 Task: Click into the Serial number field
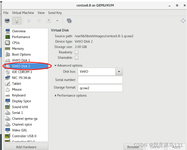100,80
